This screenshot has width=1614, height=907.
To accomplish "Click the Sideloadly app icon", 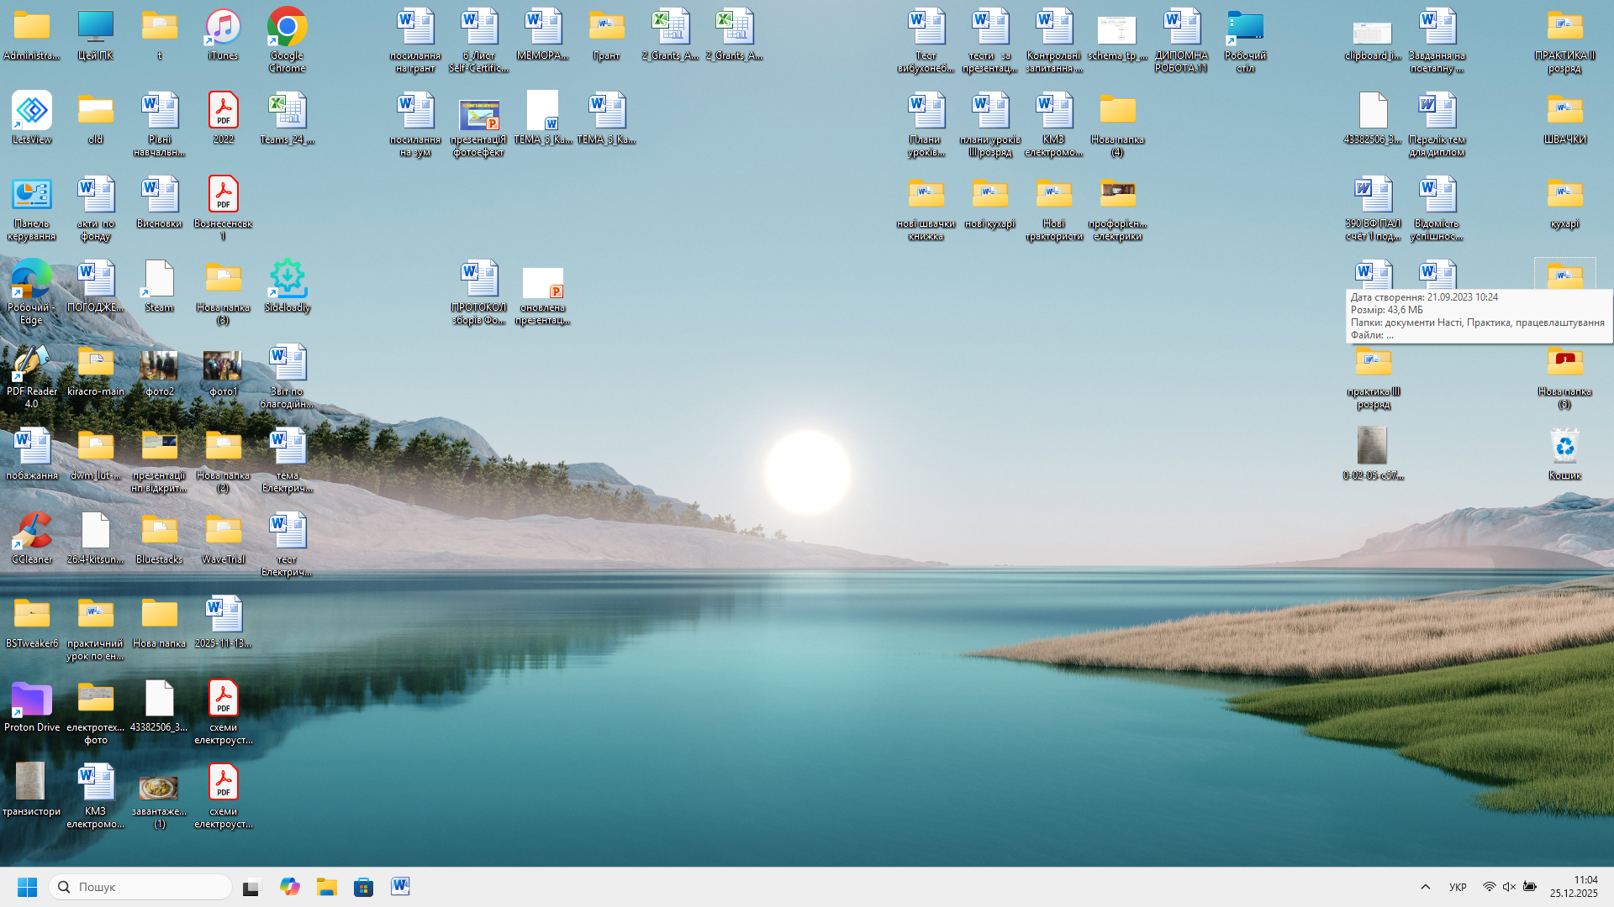I will tap(287, 280).
